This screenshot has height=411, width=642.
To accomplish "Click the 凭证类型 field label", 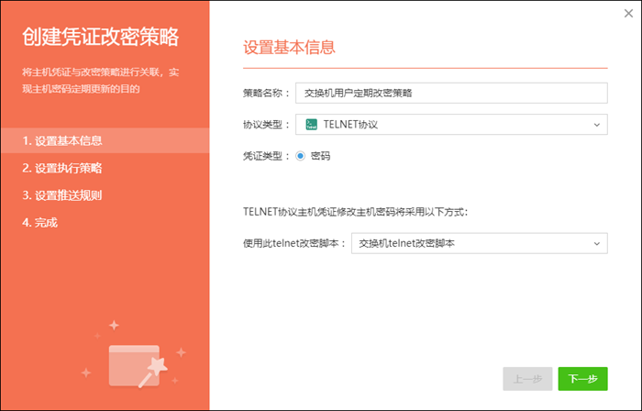I will click(x=266, y=156).
